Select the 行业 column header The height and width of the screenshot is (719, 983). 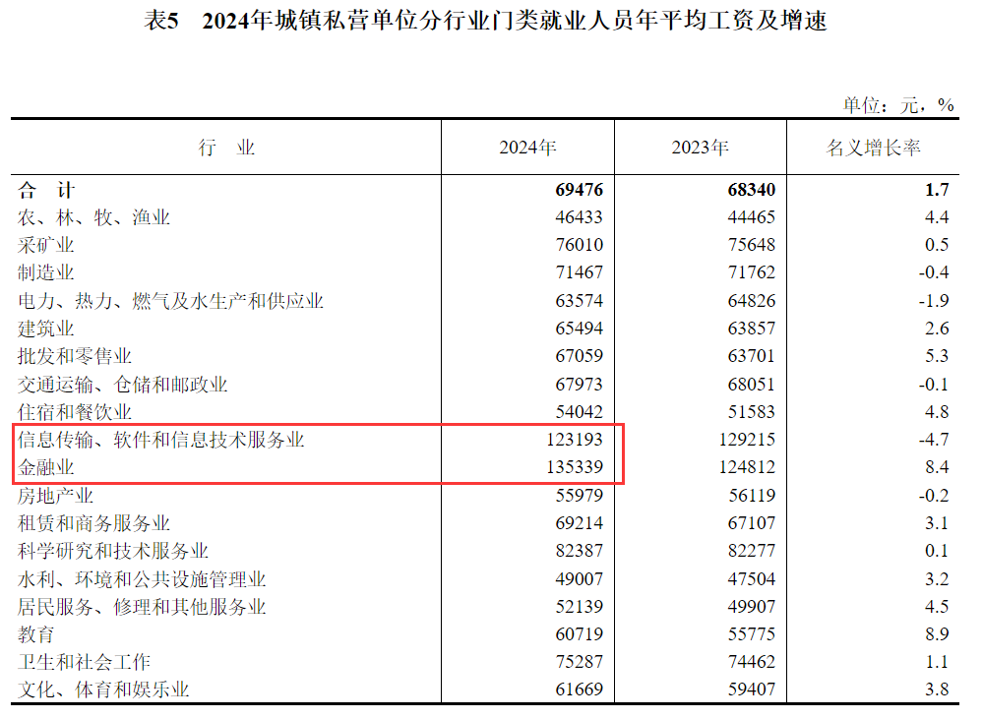(x=226, y=148)
